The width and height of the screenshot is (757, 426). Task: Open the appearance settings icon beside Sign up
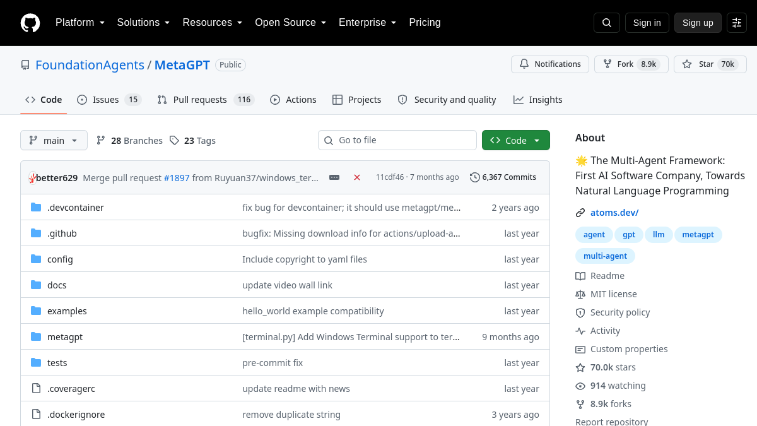pos(737,23)
